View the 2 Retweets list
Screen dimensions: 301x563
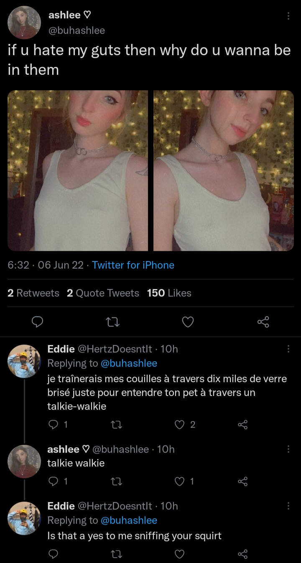(x=33, y=293)
